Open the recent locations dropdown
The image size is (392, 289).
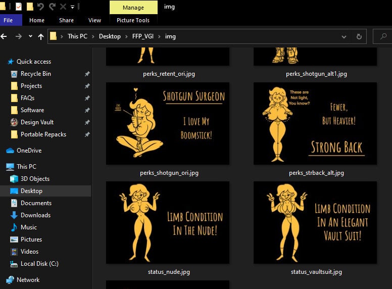point(30,36)
